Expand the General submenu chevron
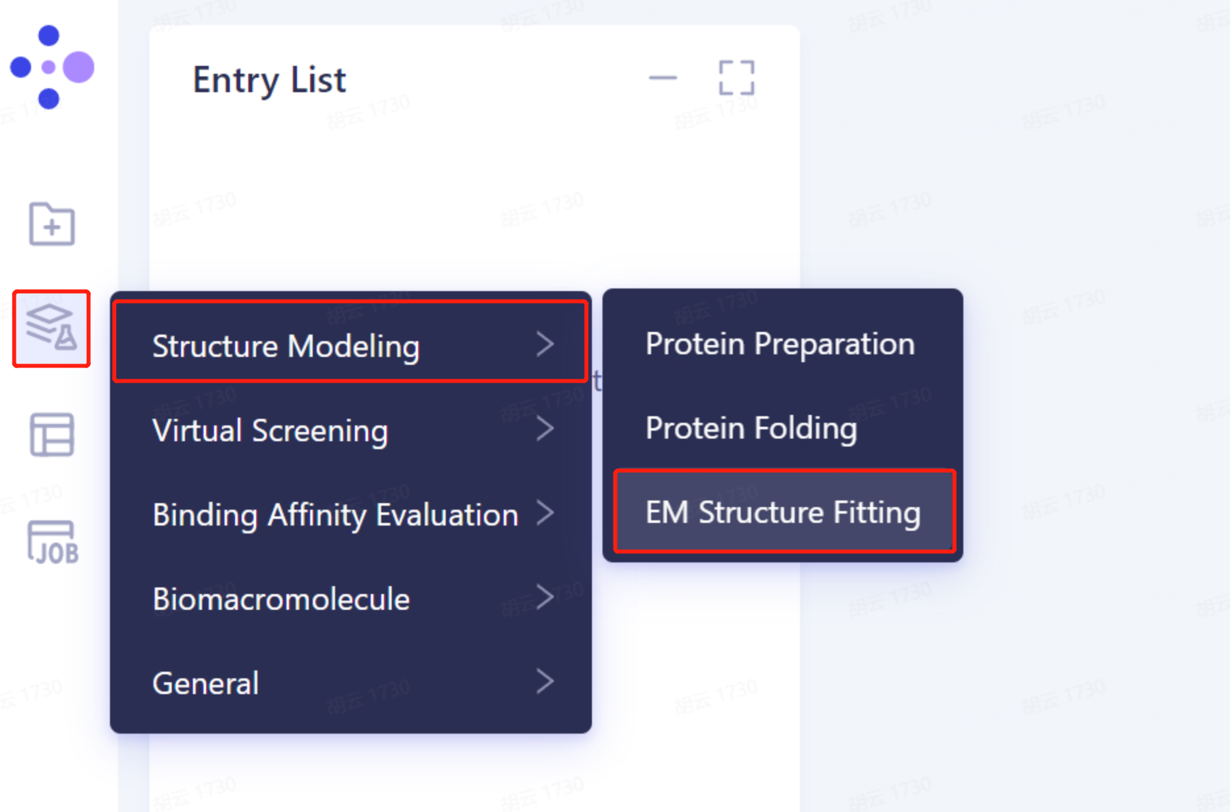This screenshot has width=1230, height=812. (546, 682)
